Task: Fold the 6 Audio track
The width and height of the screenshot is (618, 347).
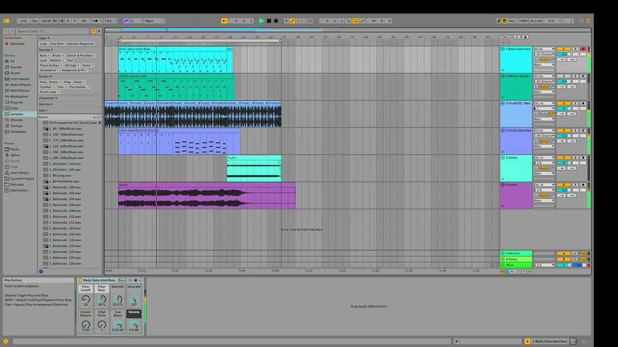Action: pos(503,185)
